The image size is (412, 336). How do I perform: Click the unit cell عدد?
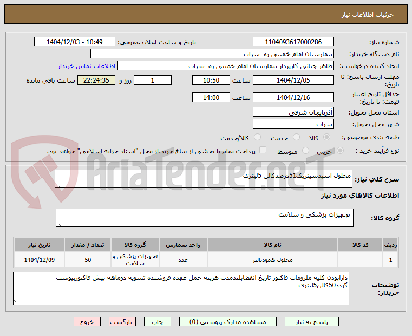coord(183,260)
